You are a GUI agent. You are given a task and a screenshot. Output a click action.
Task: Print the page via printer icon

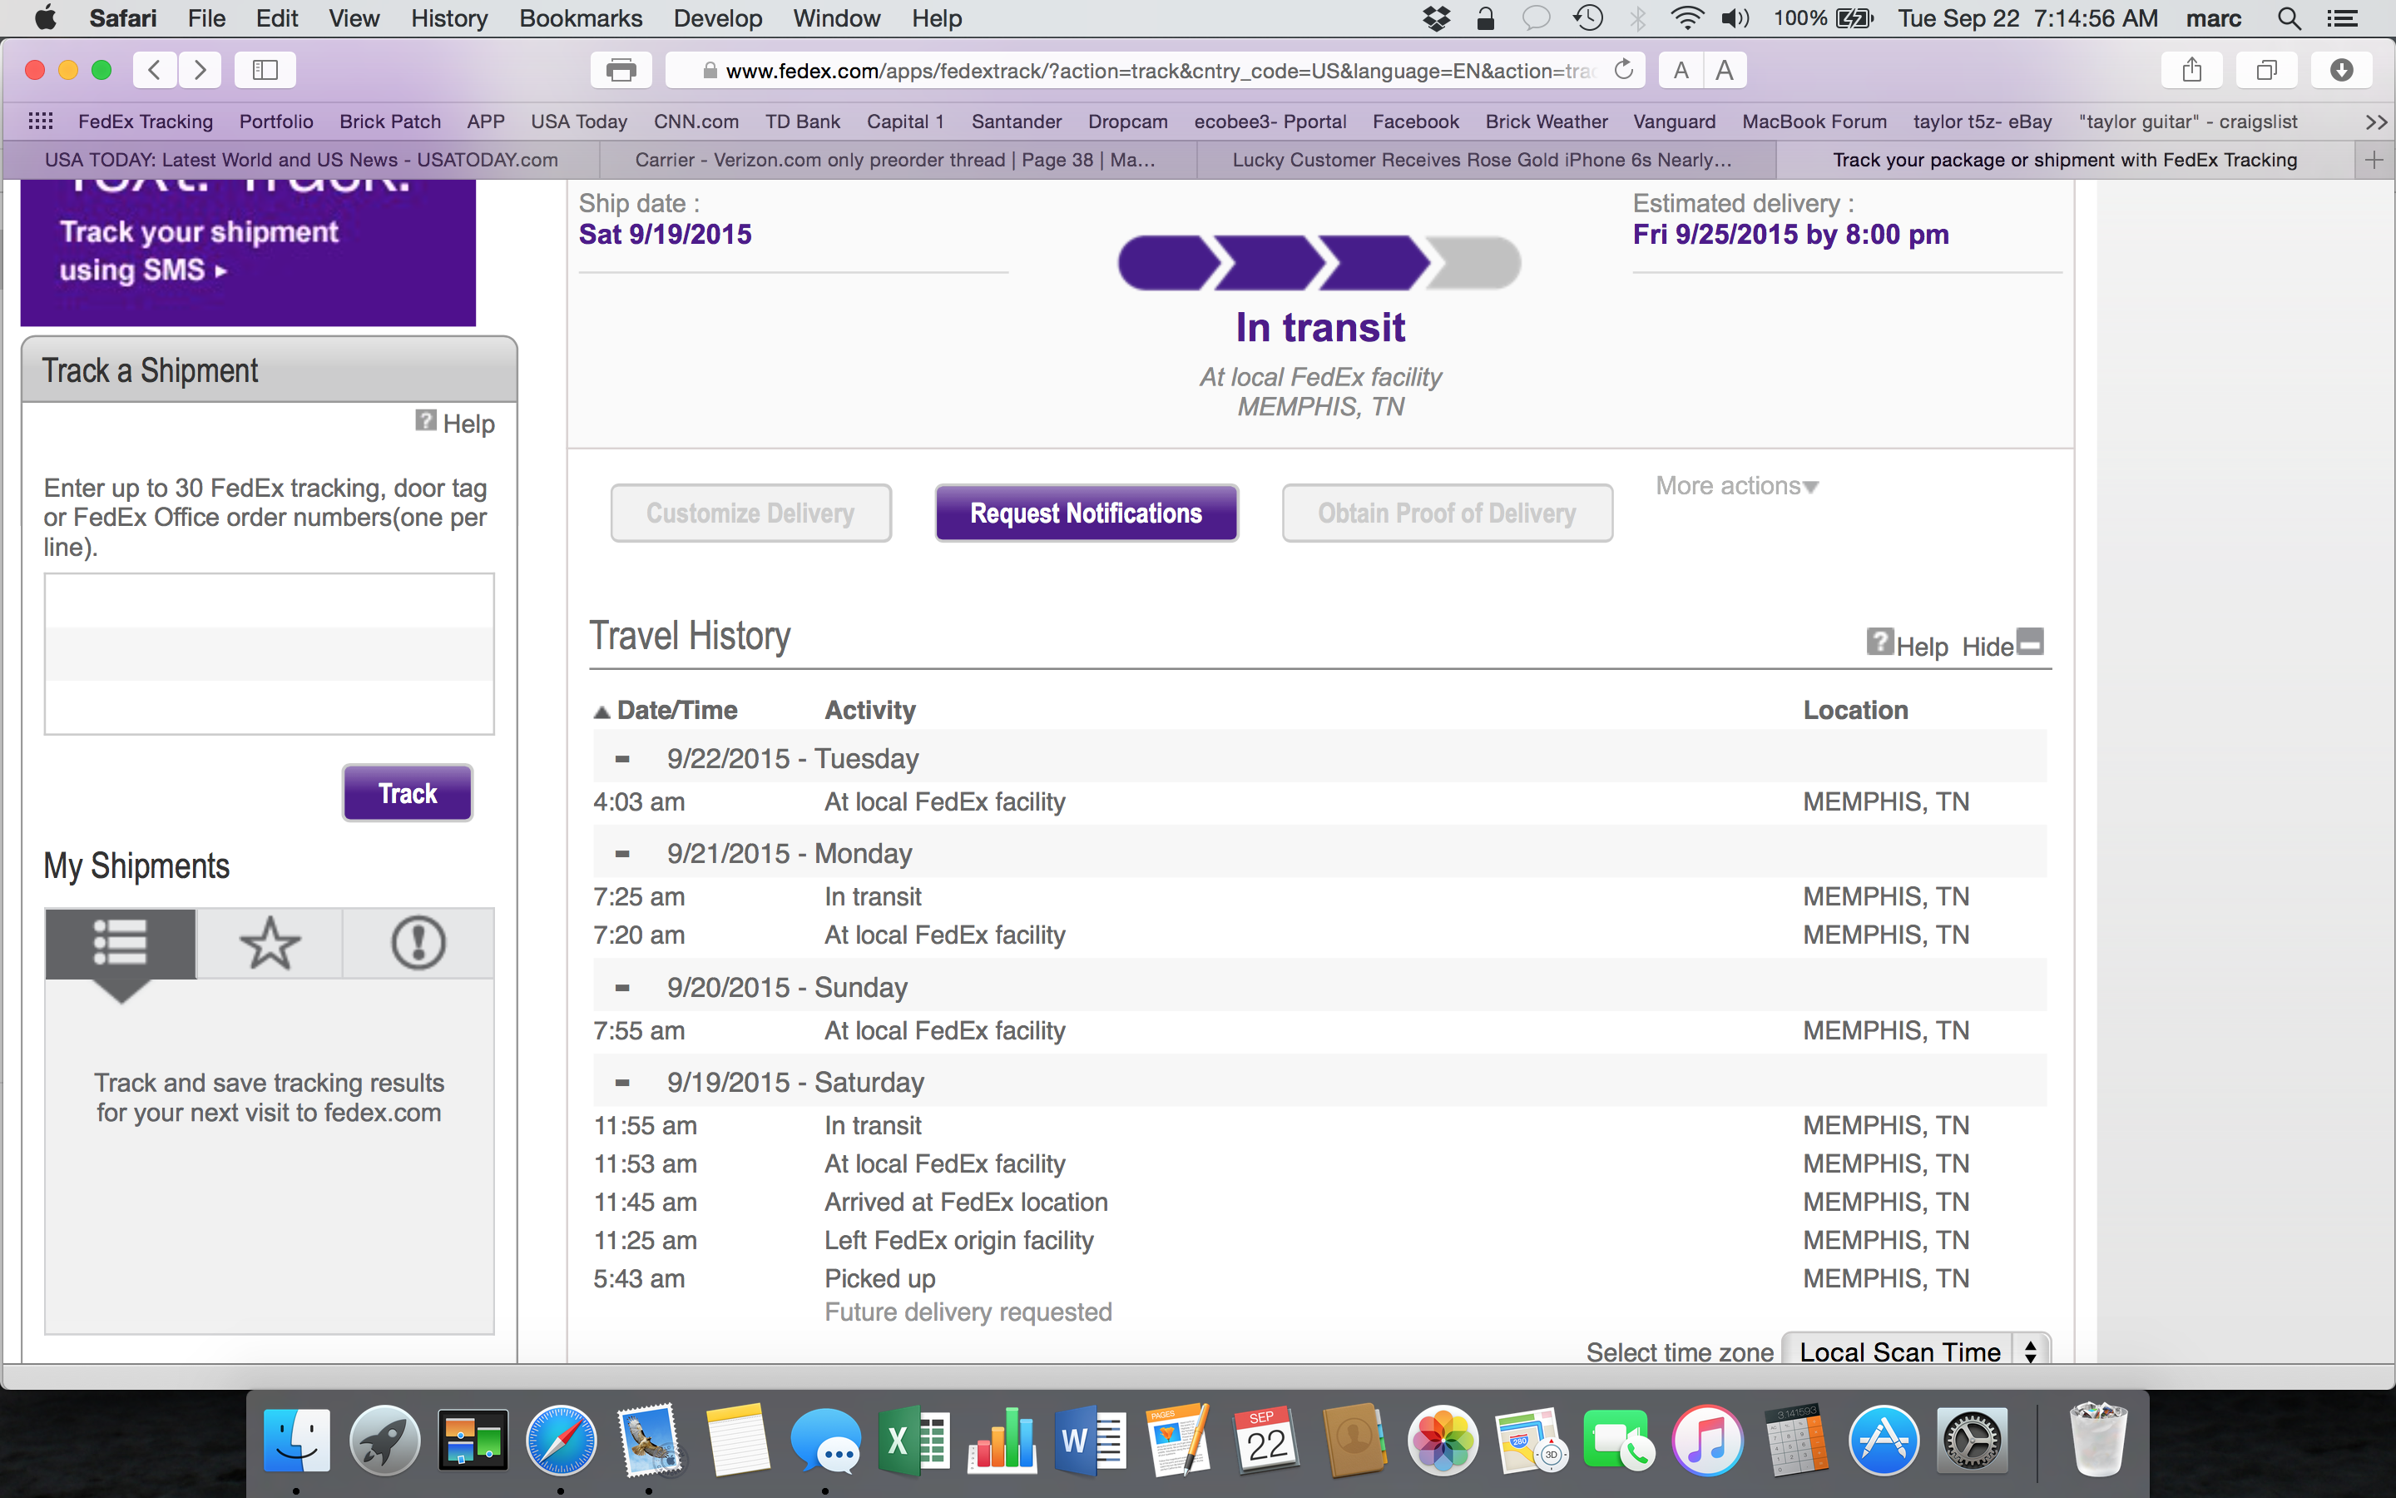(x=621, y=69)
